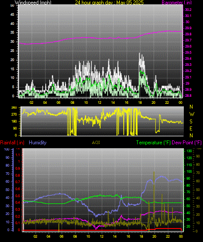Click hour label 20 under humidity chart
The height and width of the screenshot is (242, 203).
(x=154, y=237)
